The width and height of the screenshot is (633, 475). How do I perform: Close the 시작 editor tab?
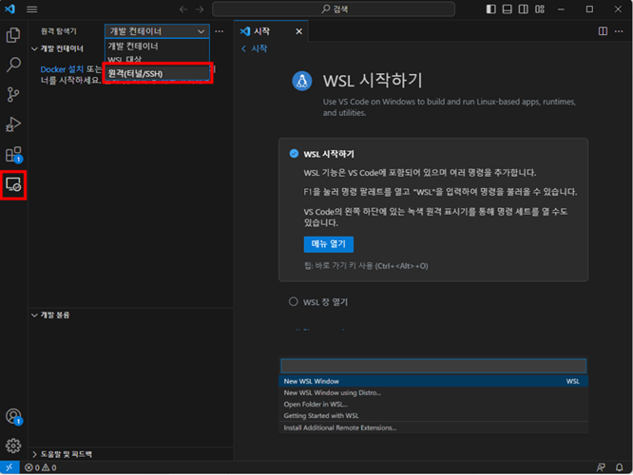tap(298, 31)
